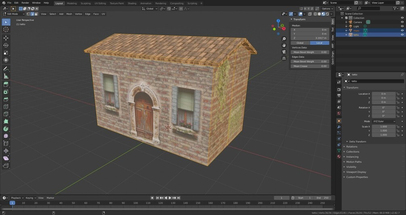The height and width of the screenshot is (215, 406).
Task: Expand the Camera tree item in outliner
Action: pyautogui.click(x=347, y=22)
